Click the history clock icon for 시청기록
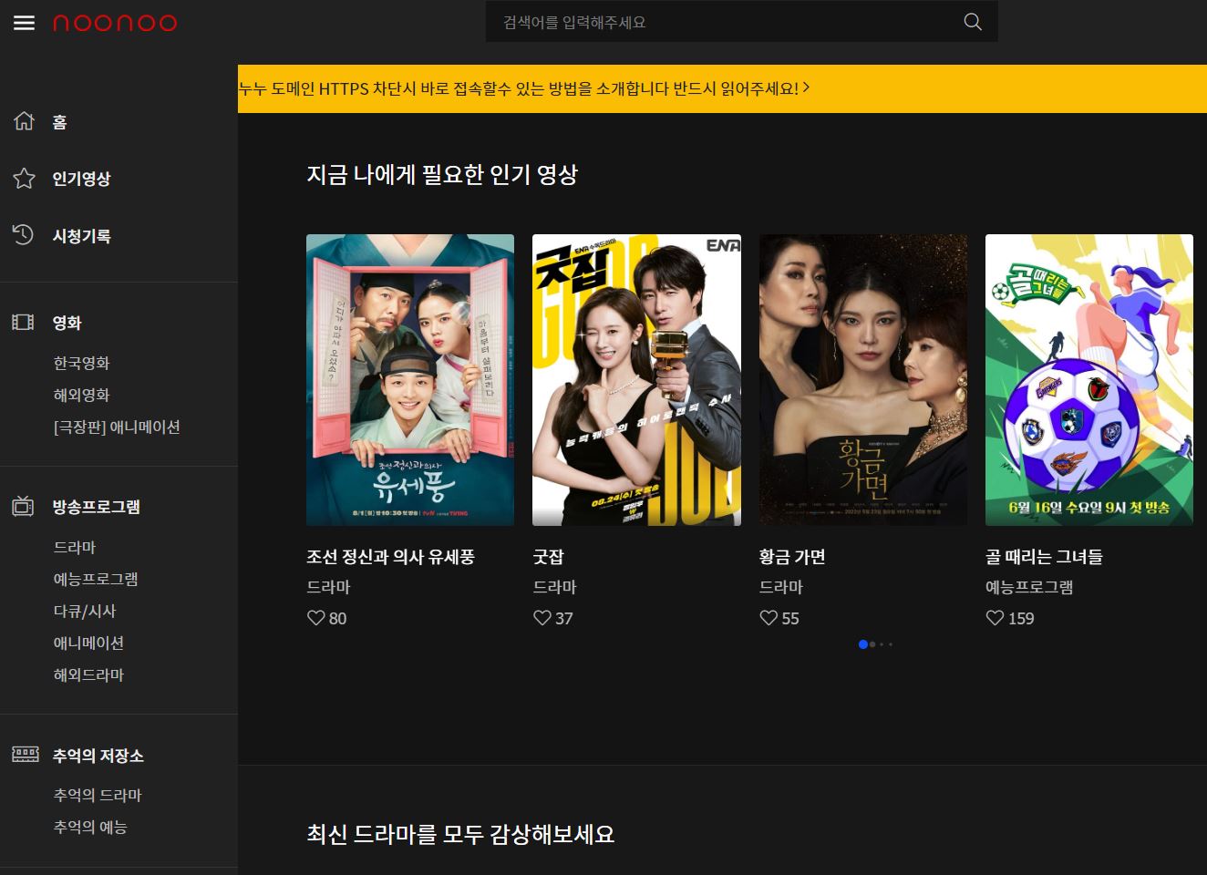The height and width of the screenshot is (875, 1207). click(x=23, y=234)
